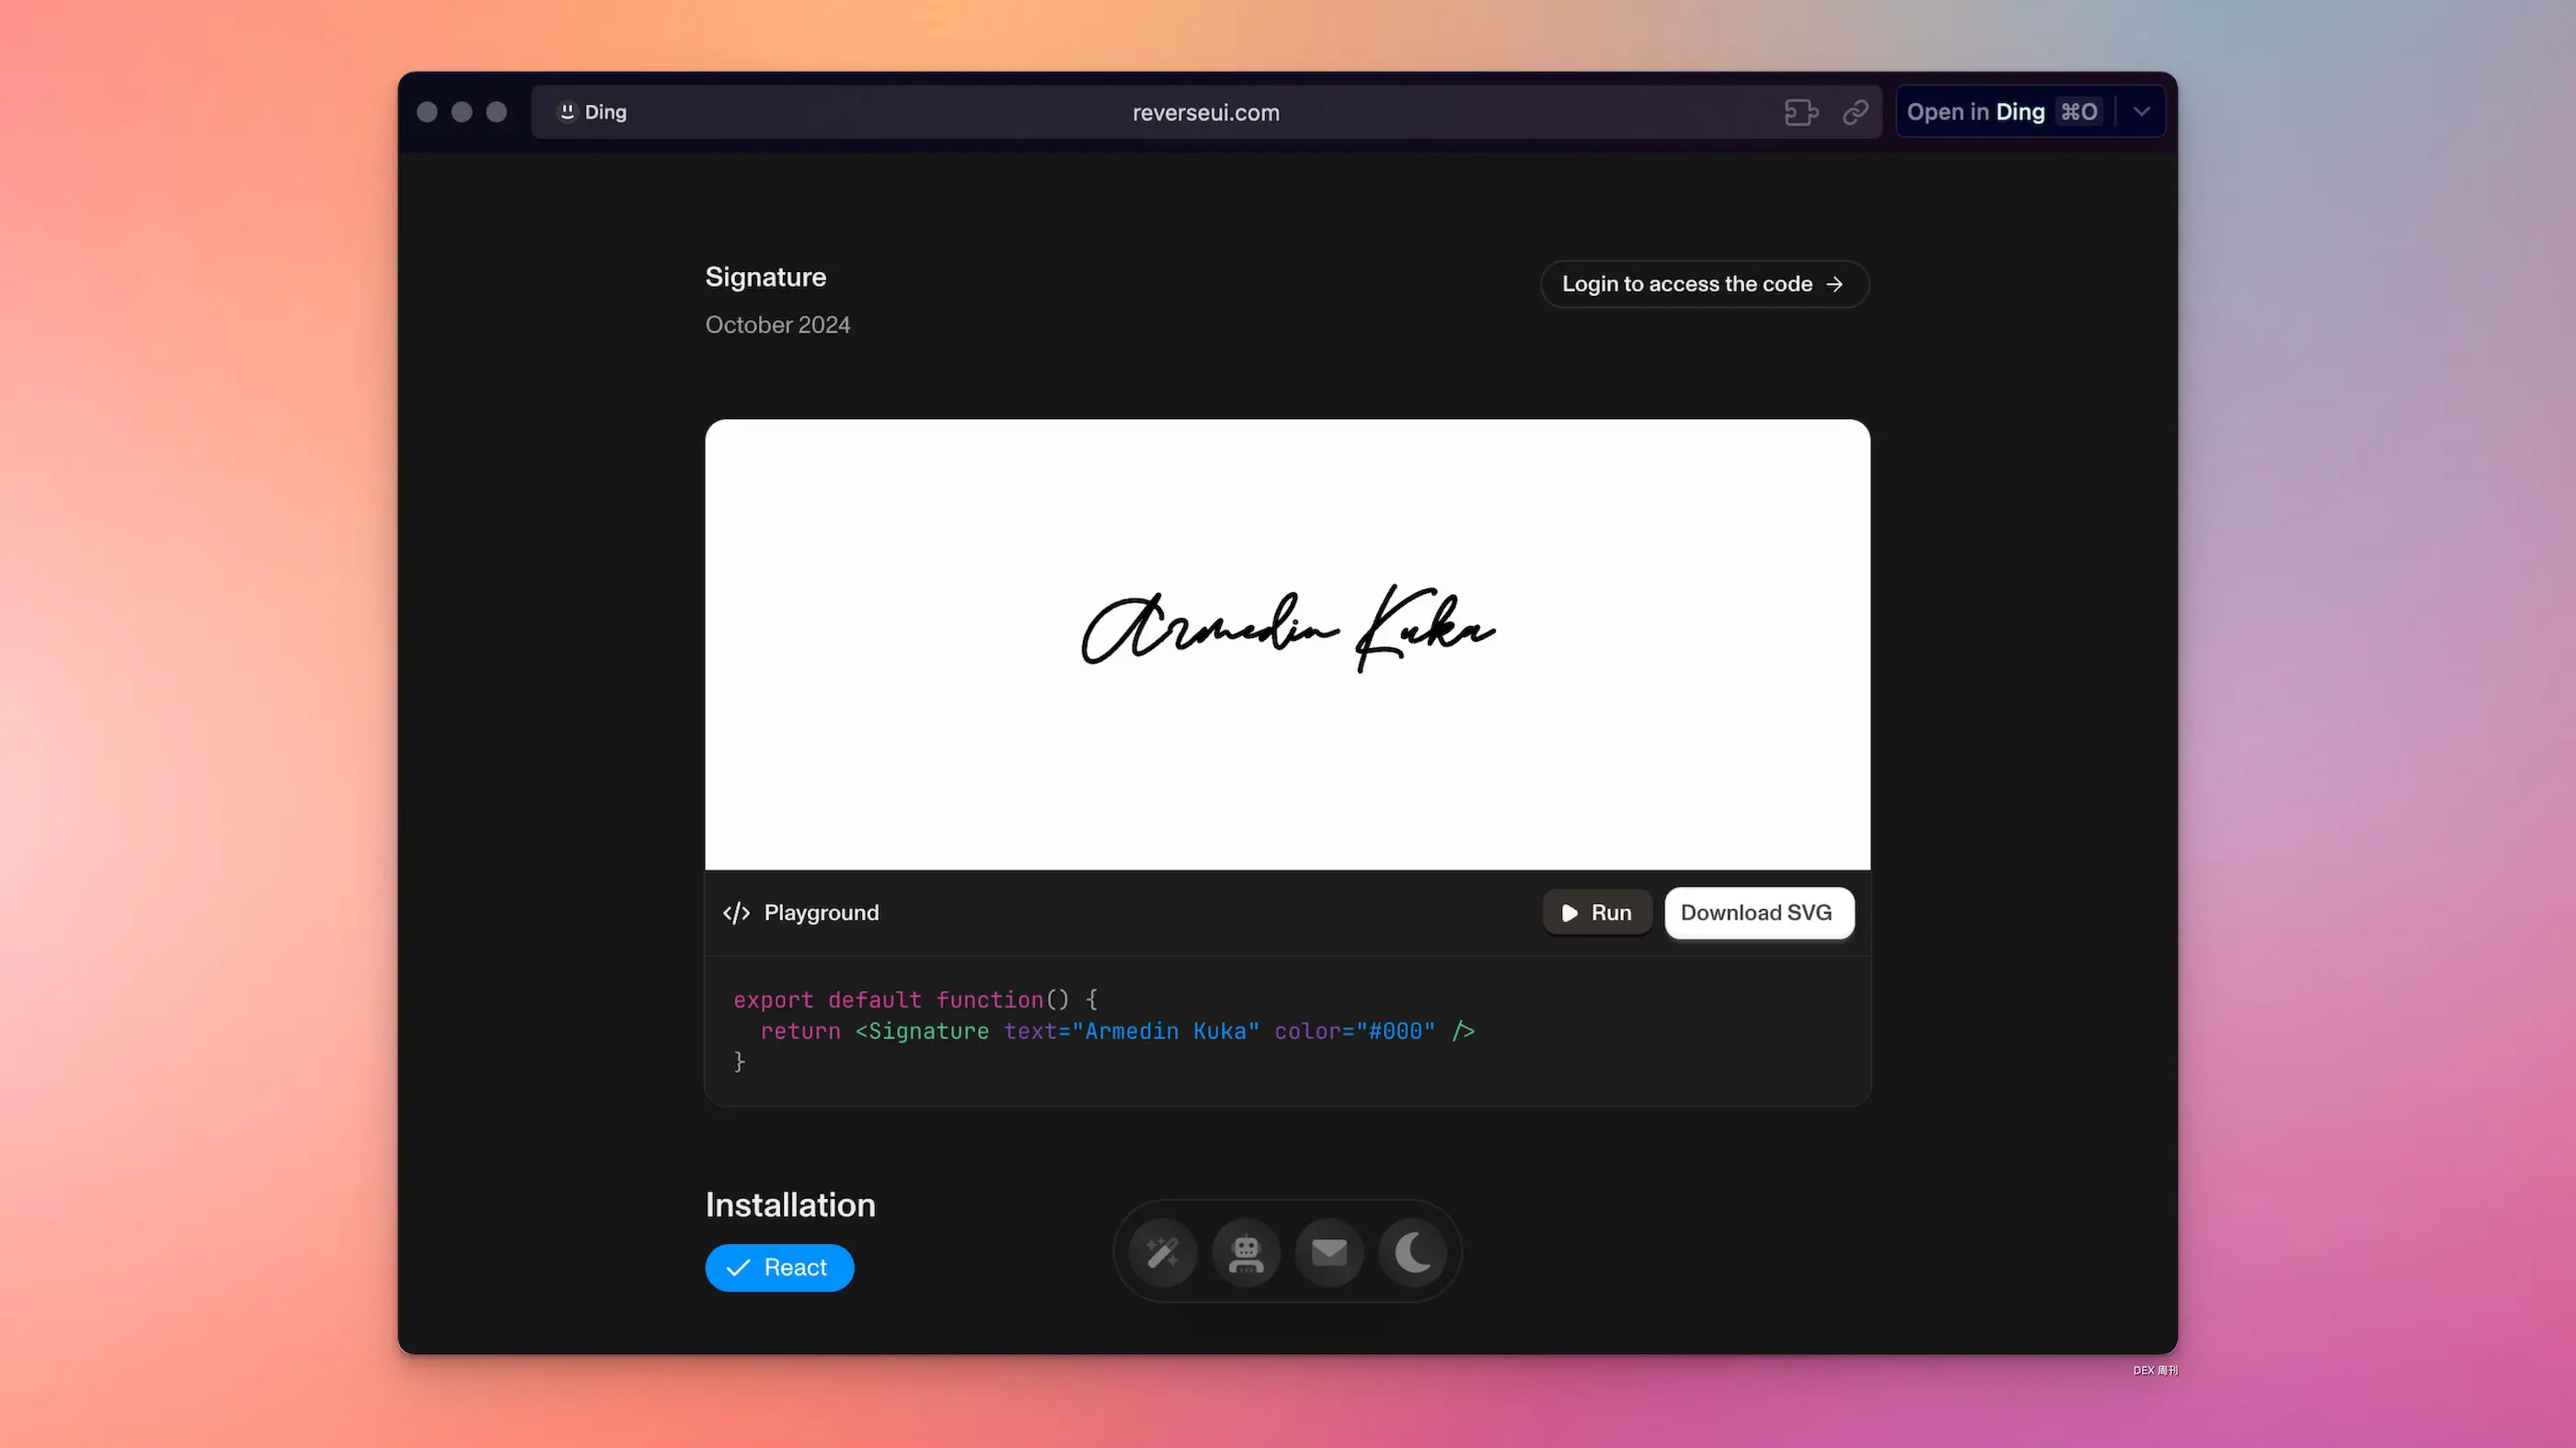Image resolution: width=2576 pixels, height=1448 pixels.
Task: Click the Playground code panel icon
Action: 736,912
